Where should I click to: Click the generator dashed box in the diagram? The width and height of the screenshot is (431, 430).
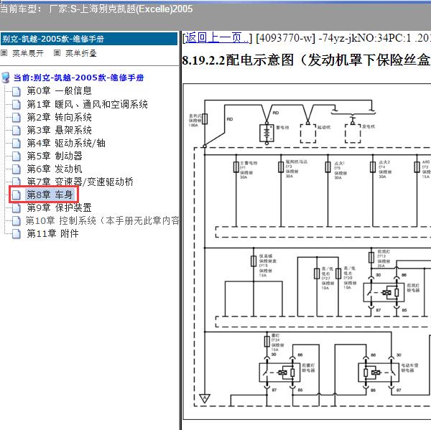(353, 134)
